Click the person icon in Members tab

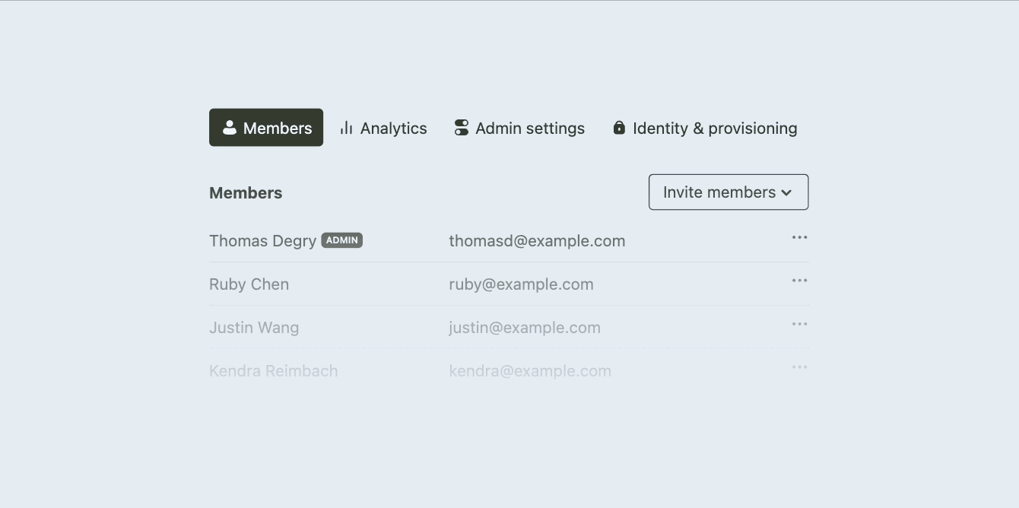pos(230,128)
